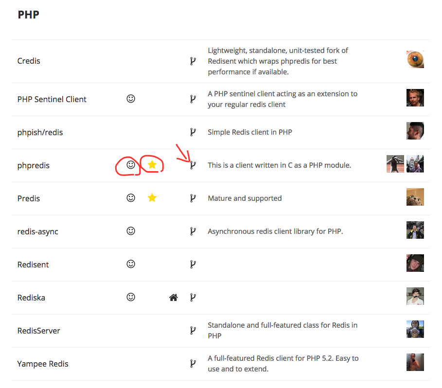This screenshot has width=442, height=388.
Task: Select the redis-async client name
Action: (38, 231)
